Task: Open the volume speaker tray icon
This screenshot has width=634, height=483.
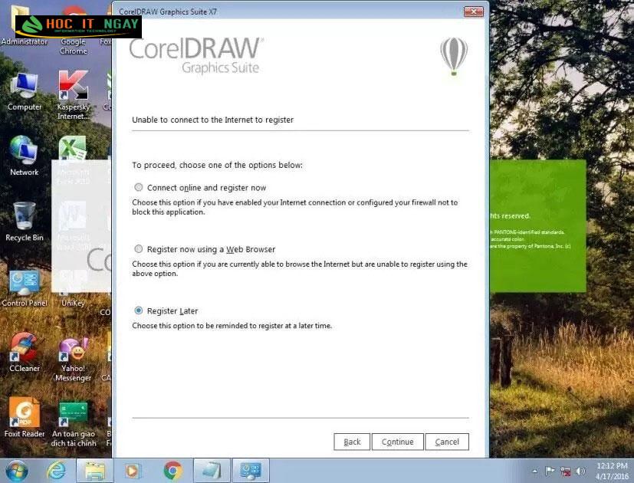Action: (x=580, y=472)
